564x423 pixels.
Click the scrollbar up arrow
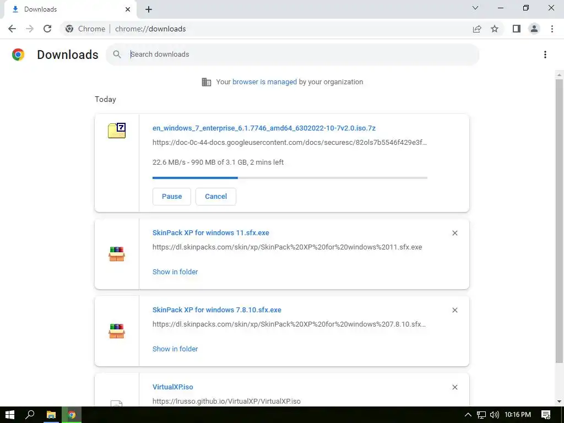[559, 75]
